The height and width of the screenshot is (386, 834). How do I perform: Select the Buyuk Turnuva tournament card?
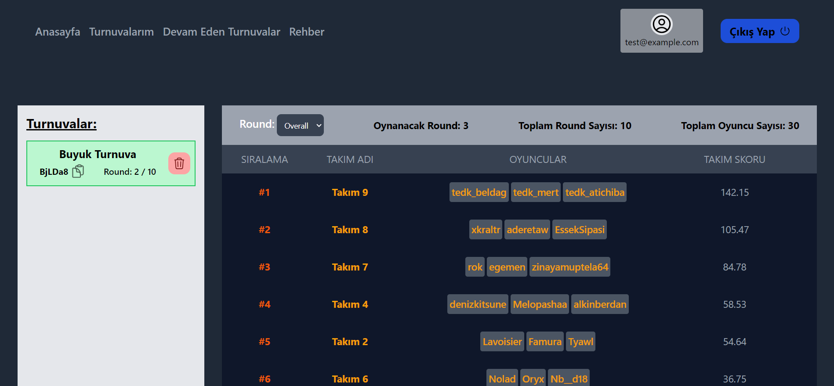coord(111,163)
